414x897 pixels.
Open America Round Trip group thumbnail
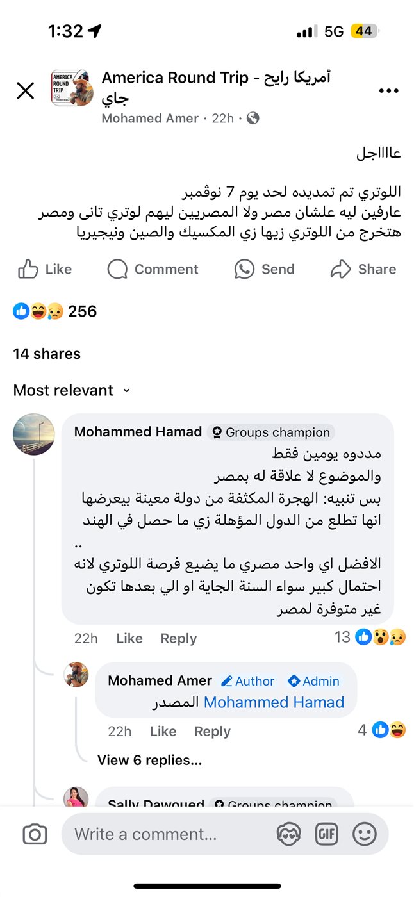tap(72, 88)
